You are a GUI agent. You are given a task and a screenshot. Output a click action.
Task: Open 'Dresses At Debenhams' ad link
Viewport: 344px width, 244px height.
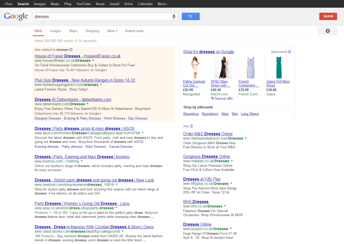tap(73, 99)
